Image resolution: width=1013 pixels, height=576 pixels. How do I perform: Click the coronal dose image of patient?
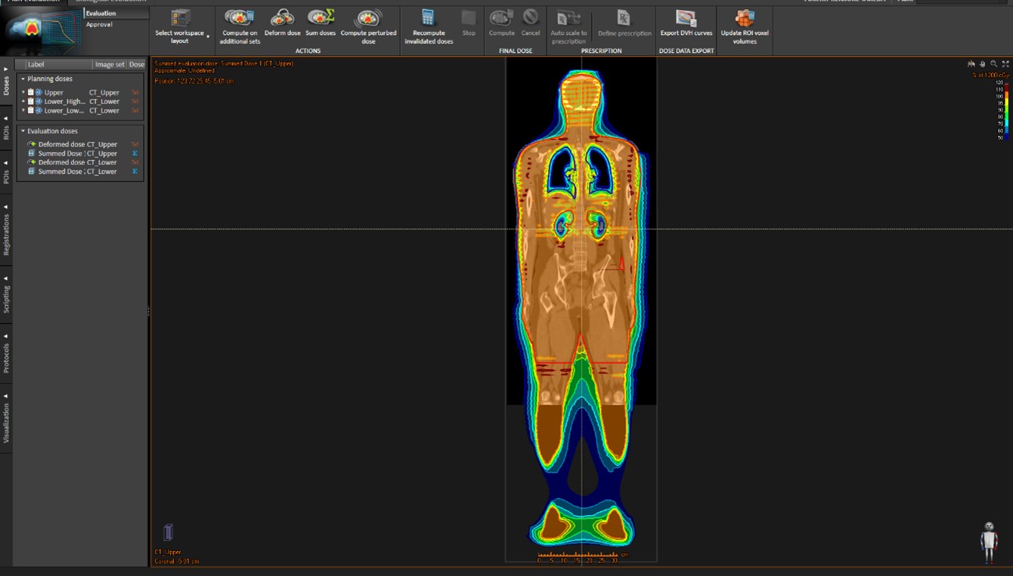click(582, 308)
